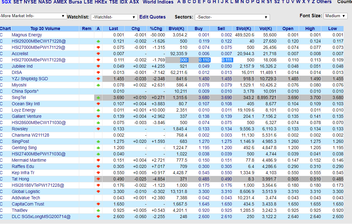Open World Indices page
This screenshot has width=352, height=224.
(158, 2)
